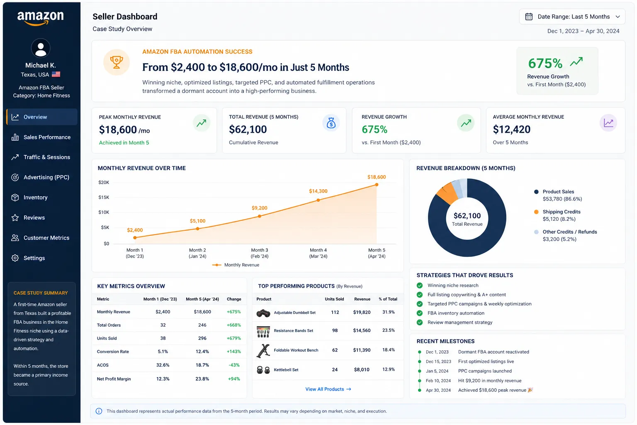Open Settings menu item
637x425 pixels.
(42, 258)
